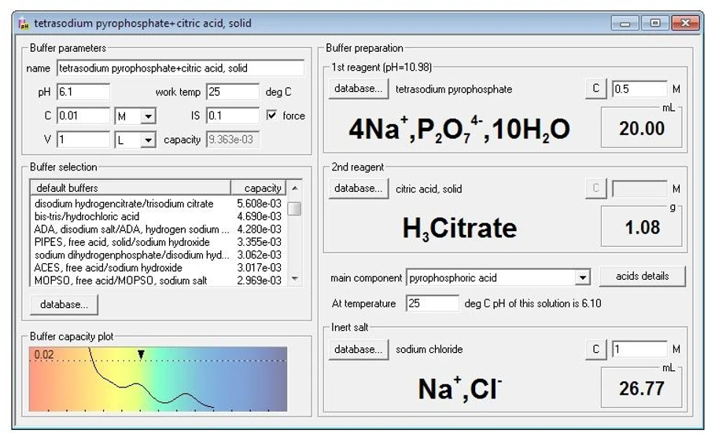Close the buffer calculator window
Image resolution: width=715 pixels, height=433 pixels.
685,24
